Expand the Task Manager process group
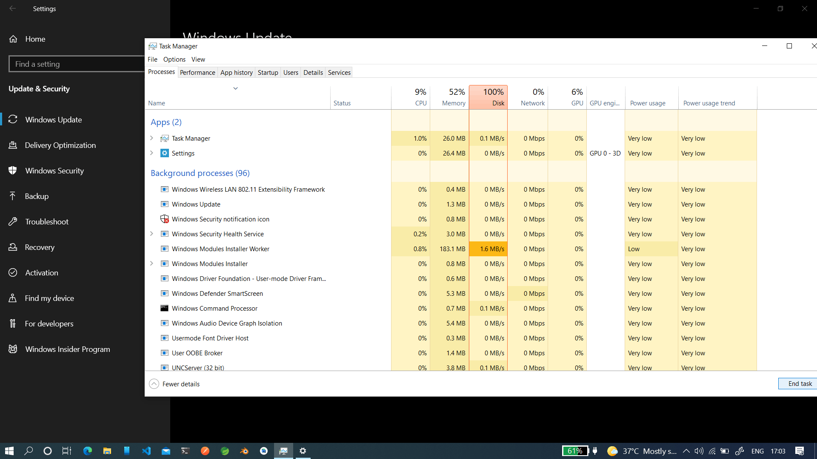This screenshot has width=817, height=459. [151, 139]
